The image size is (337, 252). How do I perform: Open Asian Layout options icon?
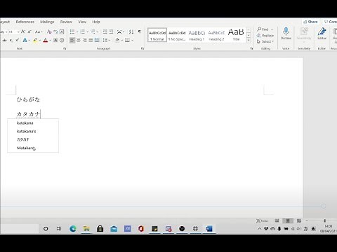click(x=119, y=31)
